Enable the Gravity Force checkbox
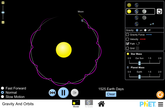 click(127, 35)
